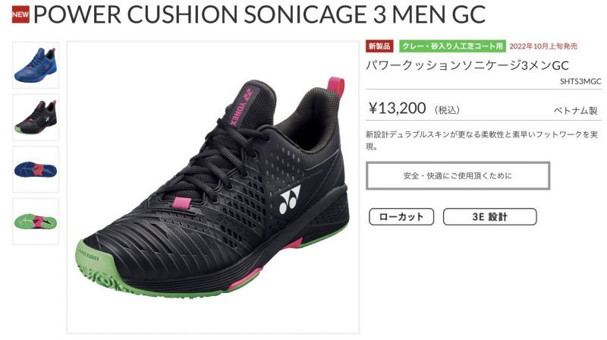Click the main black shoe product image

click(213, 187)
